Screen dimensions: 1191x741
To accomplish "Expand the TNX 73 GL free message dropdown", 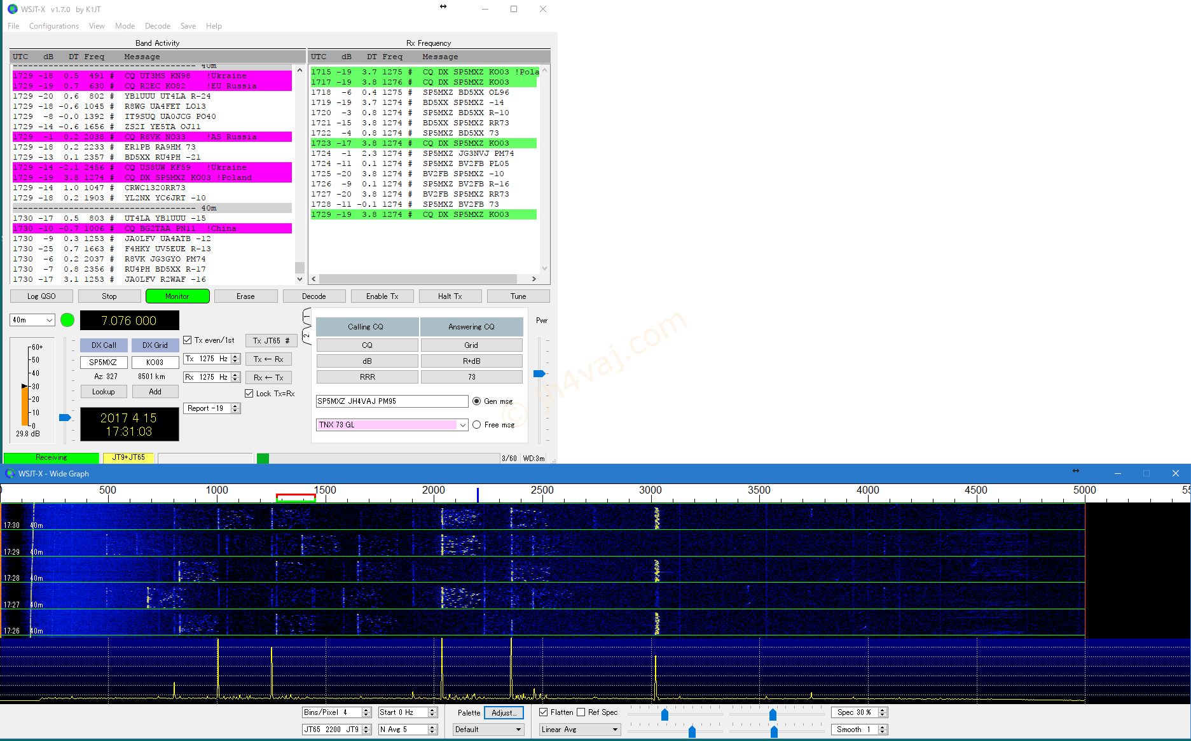I will click(463, 425).
